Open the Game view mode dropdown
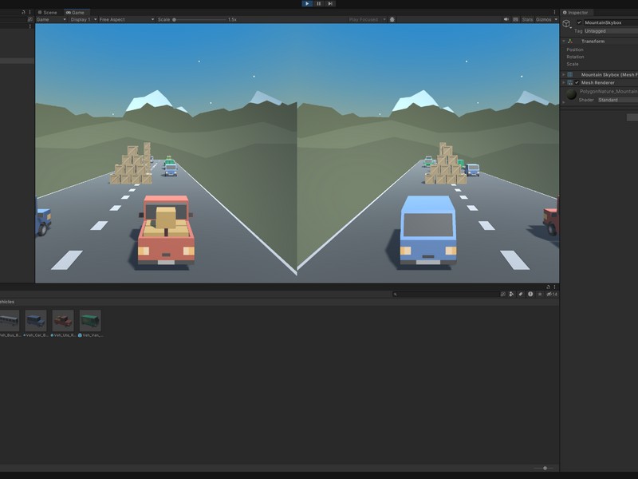 (x=51, y=19)
